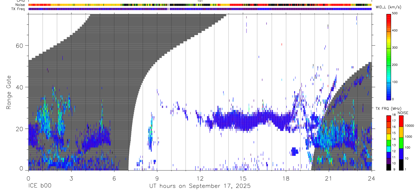Click the 'Range Gate' y-axis title
This screenshot has height=193, width=418.
pyautogui.click(x=9, y=92)
